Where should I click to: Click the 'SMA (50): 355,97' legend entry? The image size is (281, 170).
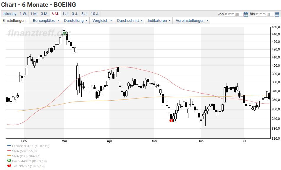(x=25, y=151)
